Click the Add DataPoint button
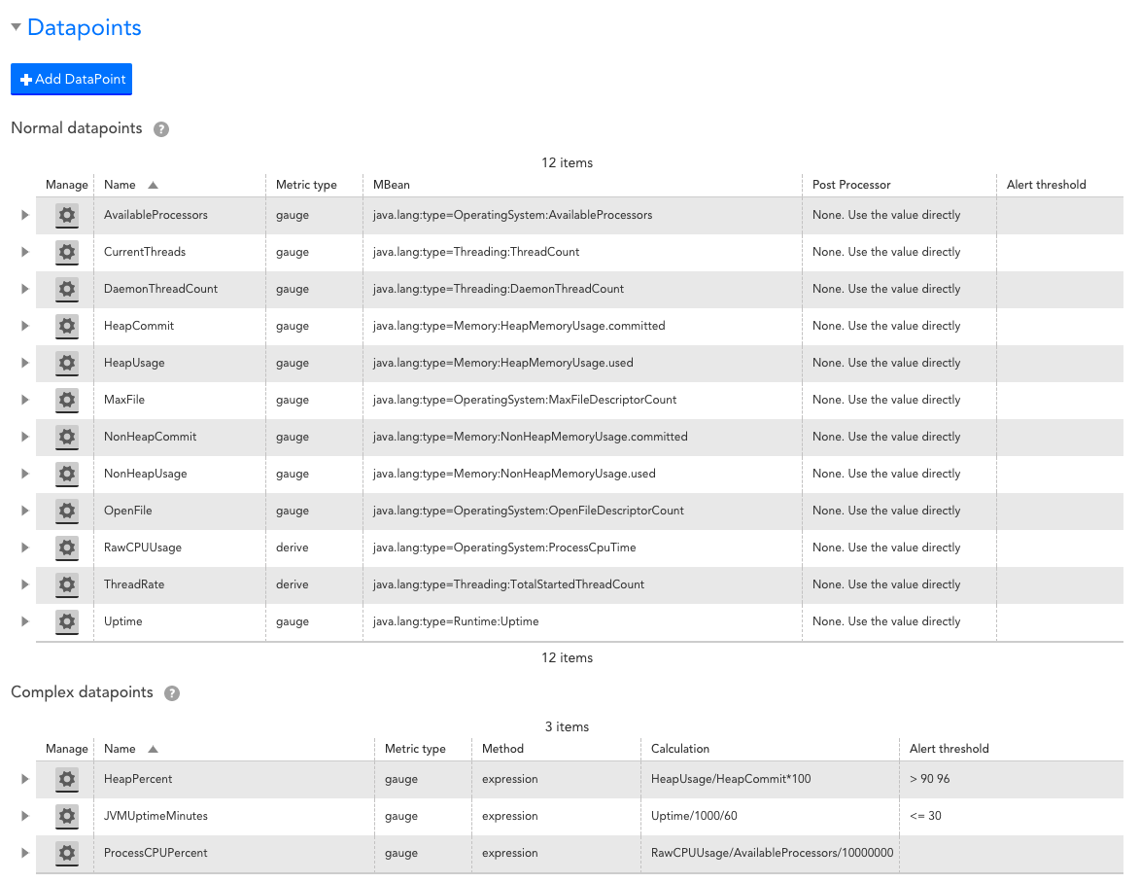Viewport: 1140px width, 883px height. pyautogui.click(x=71, y=80)
